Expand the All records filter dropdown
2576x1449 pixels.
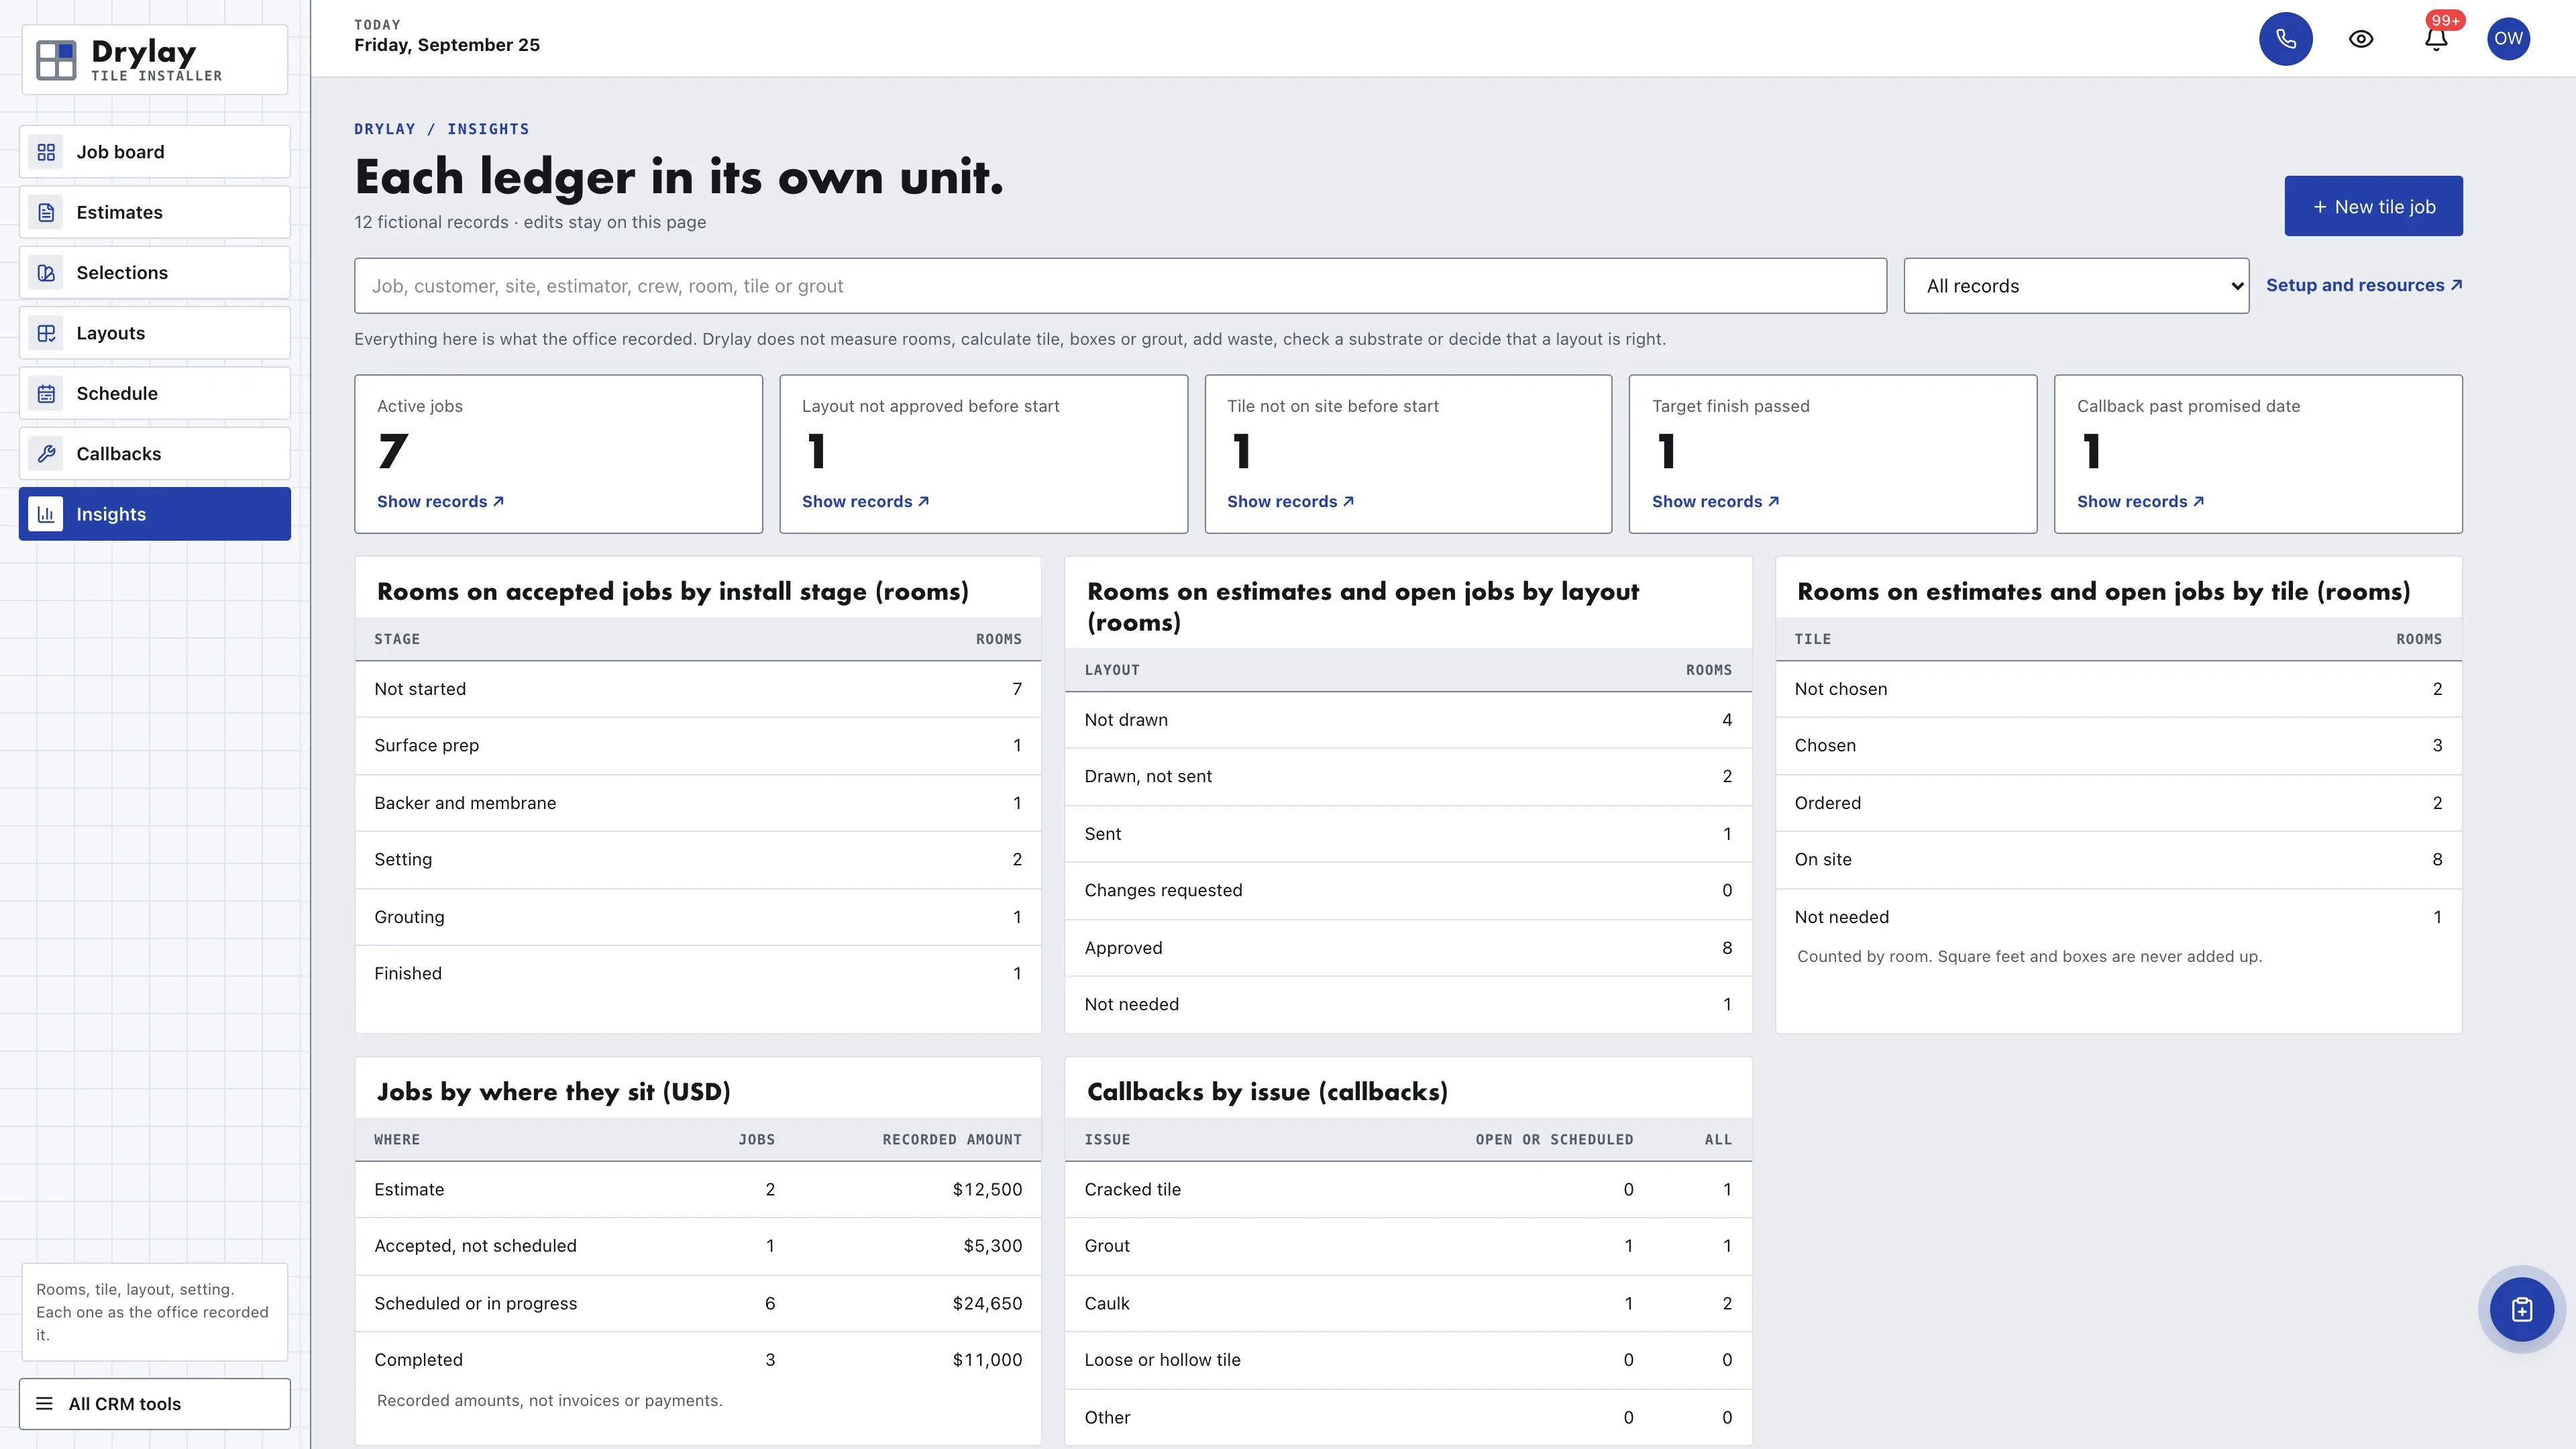2076,286
